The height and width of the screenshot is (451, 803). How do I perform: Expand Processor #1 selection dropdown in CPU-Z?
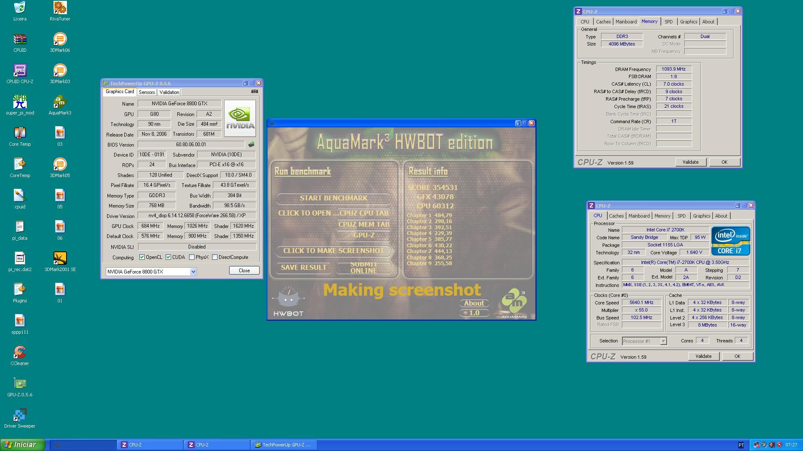(x=663, y=341)
